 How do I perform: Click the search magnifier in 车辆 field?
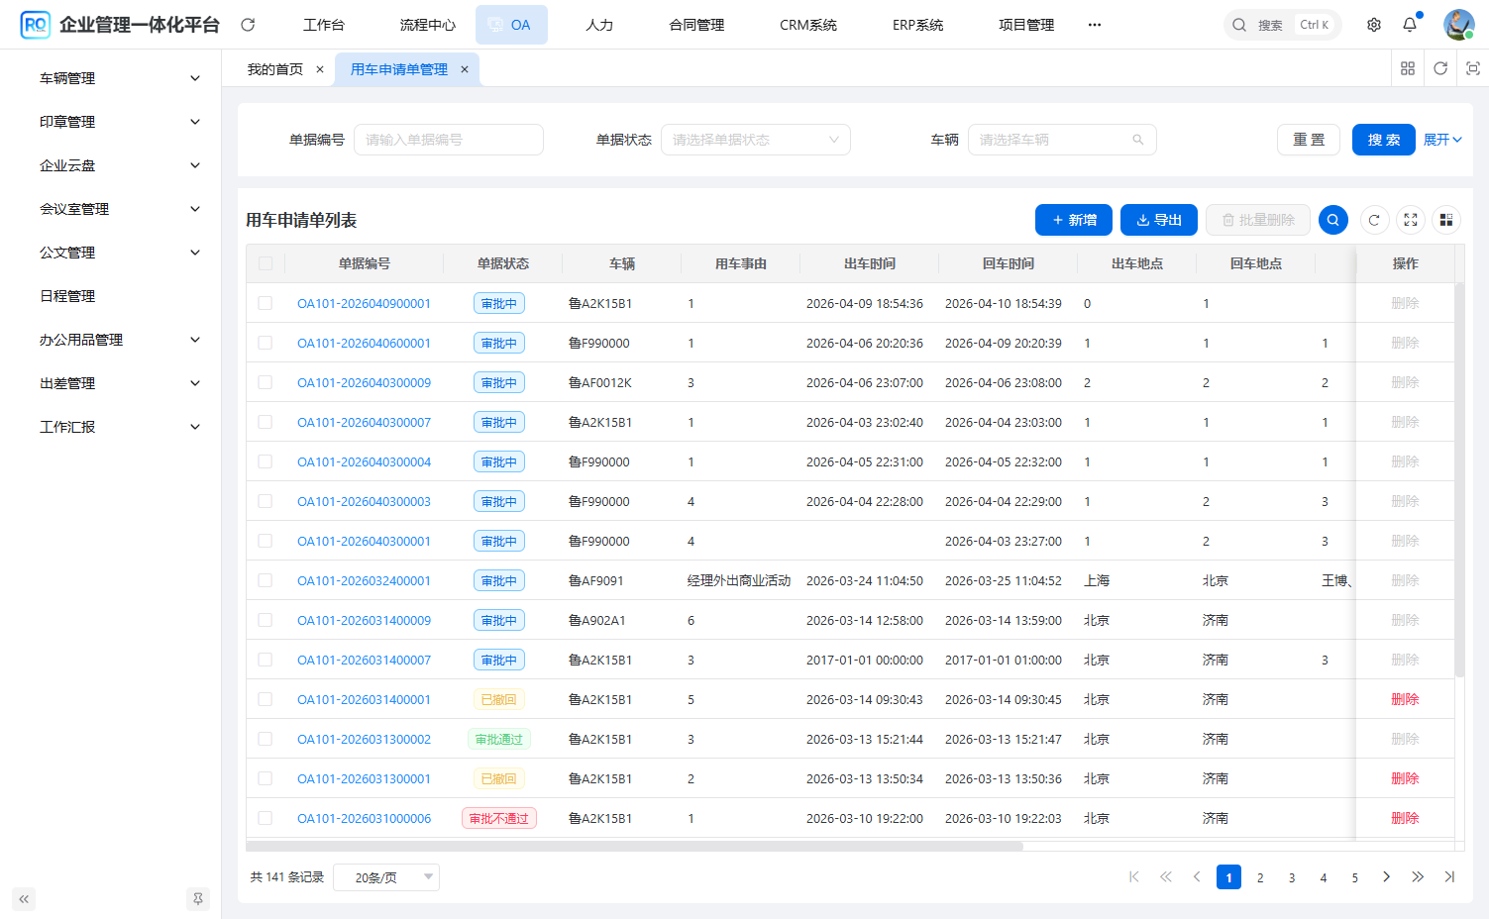coord(1138,140)
